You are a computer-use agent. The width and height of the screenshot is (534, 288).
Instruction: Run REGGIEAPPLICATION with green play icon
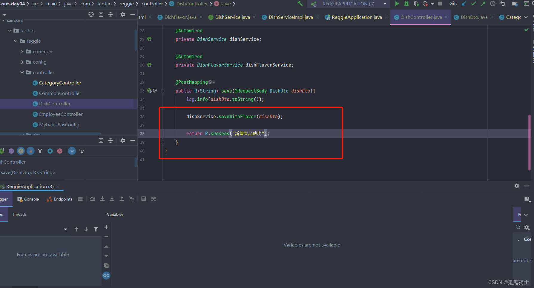(397, 4)
